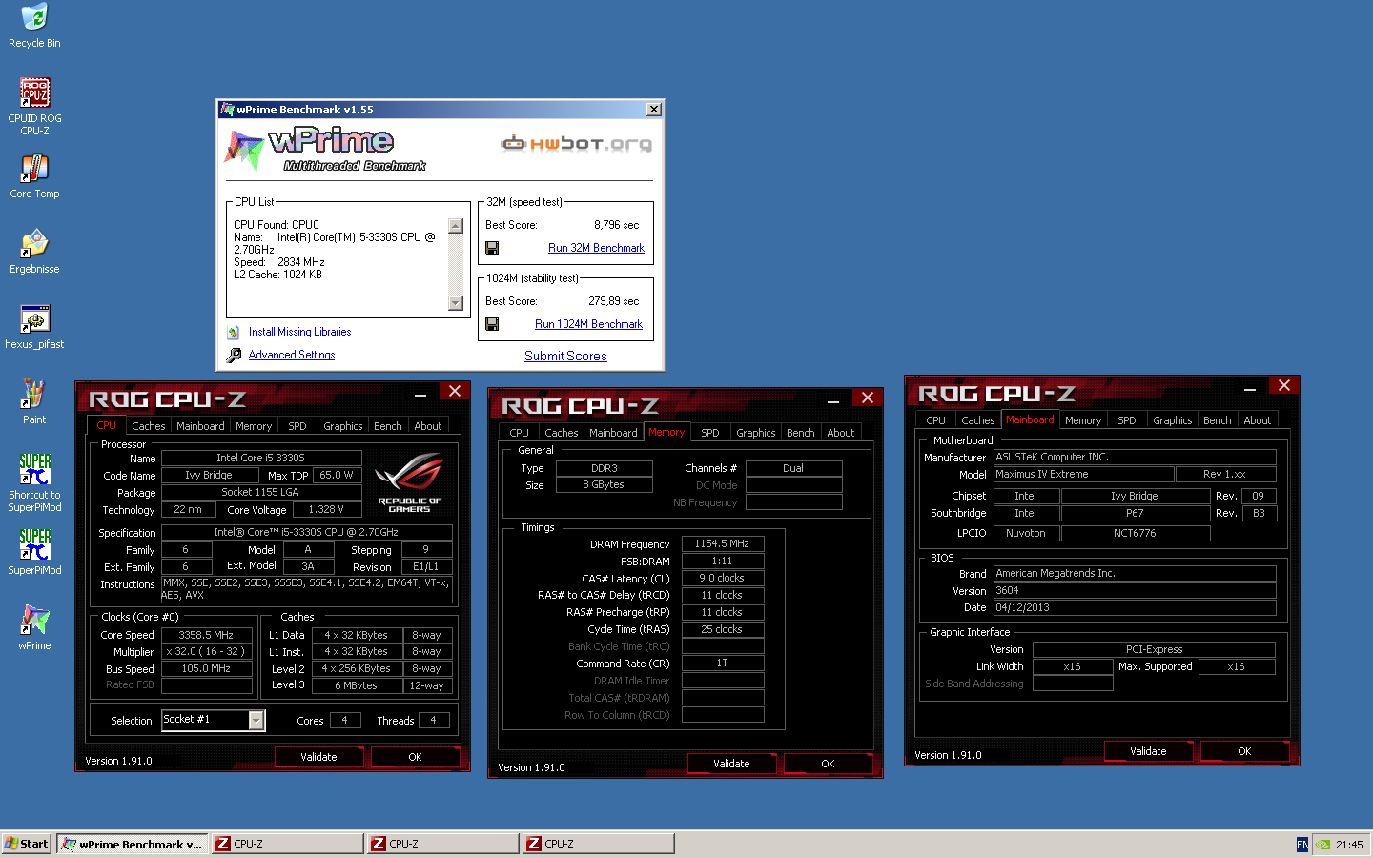The image size is (1373, 858).
Task: Run the 32M Benchmark
Action: tap(596, 248)
